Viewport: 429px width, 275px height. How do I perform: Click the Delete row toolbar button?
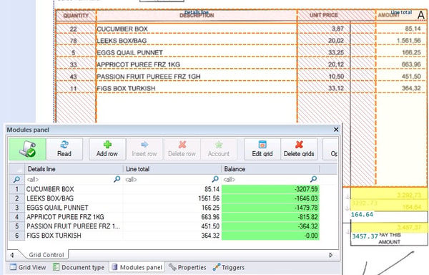pos(182,149)
